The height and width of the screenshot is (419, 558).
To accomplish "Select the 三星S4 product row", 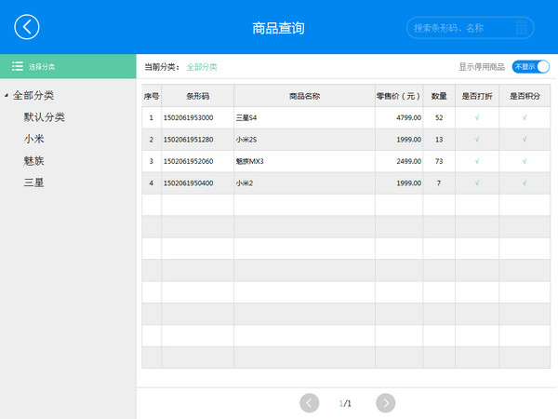I will pyautogui.click(x=303, y=118).
